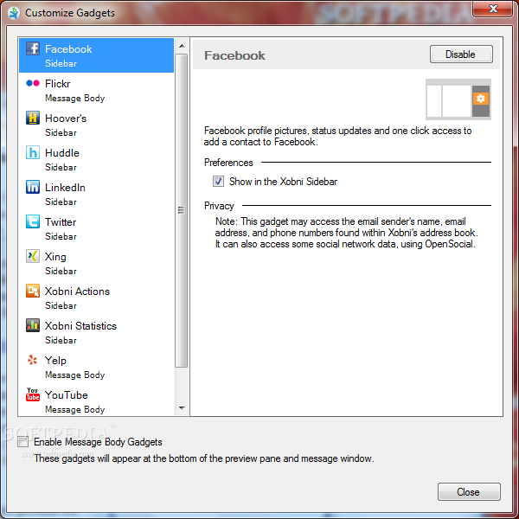519x519 pixels.
Task: Click the YouTube logo icon
Action: [x=33, y=394]
